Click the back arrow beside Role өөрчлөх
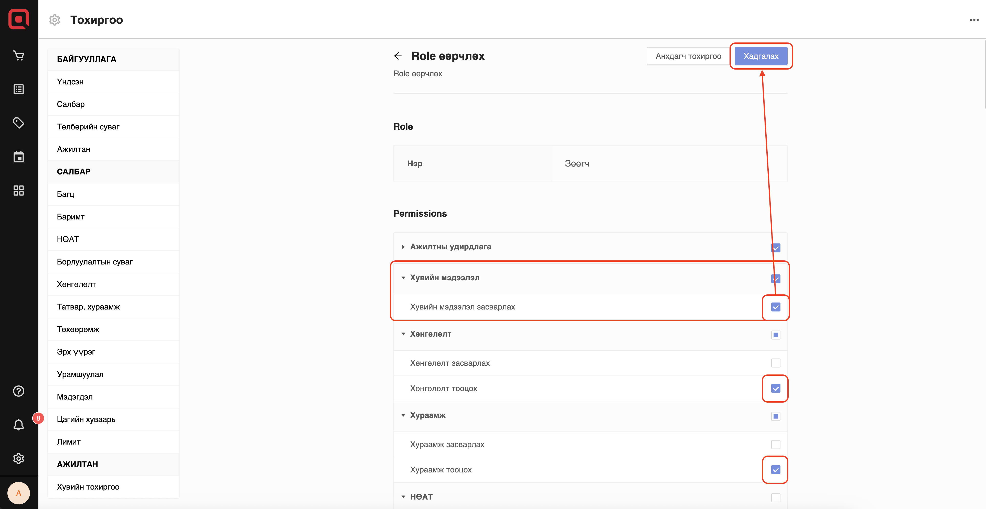986x509 pixels. pyautogui.click(x=398, y=56)
